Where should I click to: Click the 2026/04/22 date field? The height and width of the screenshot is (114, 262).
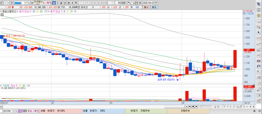coord(148,3)
